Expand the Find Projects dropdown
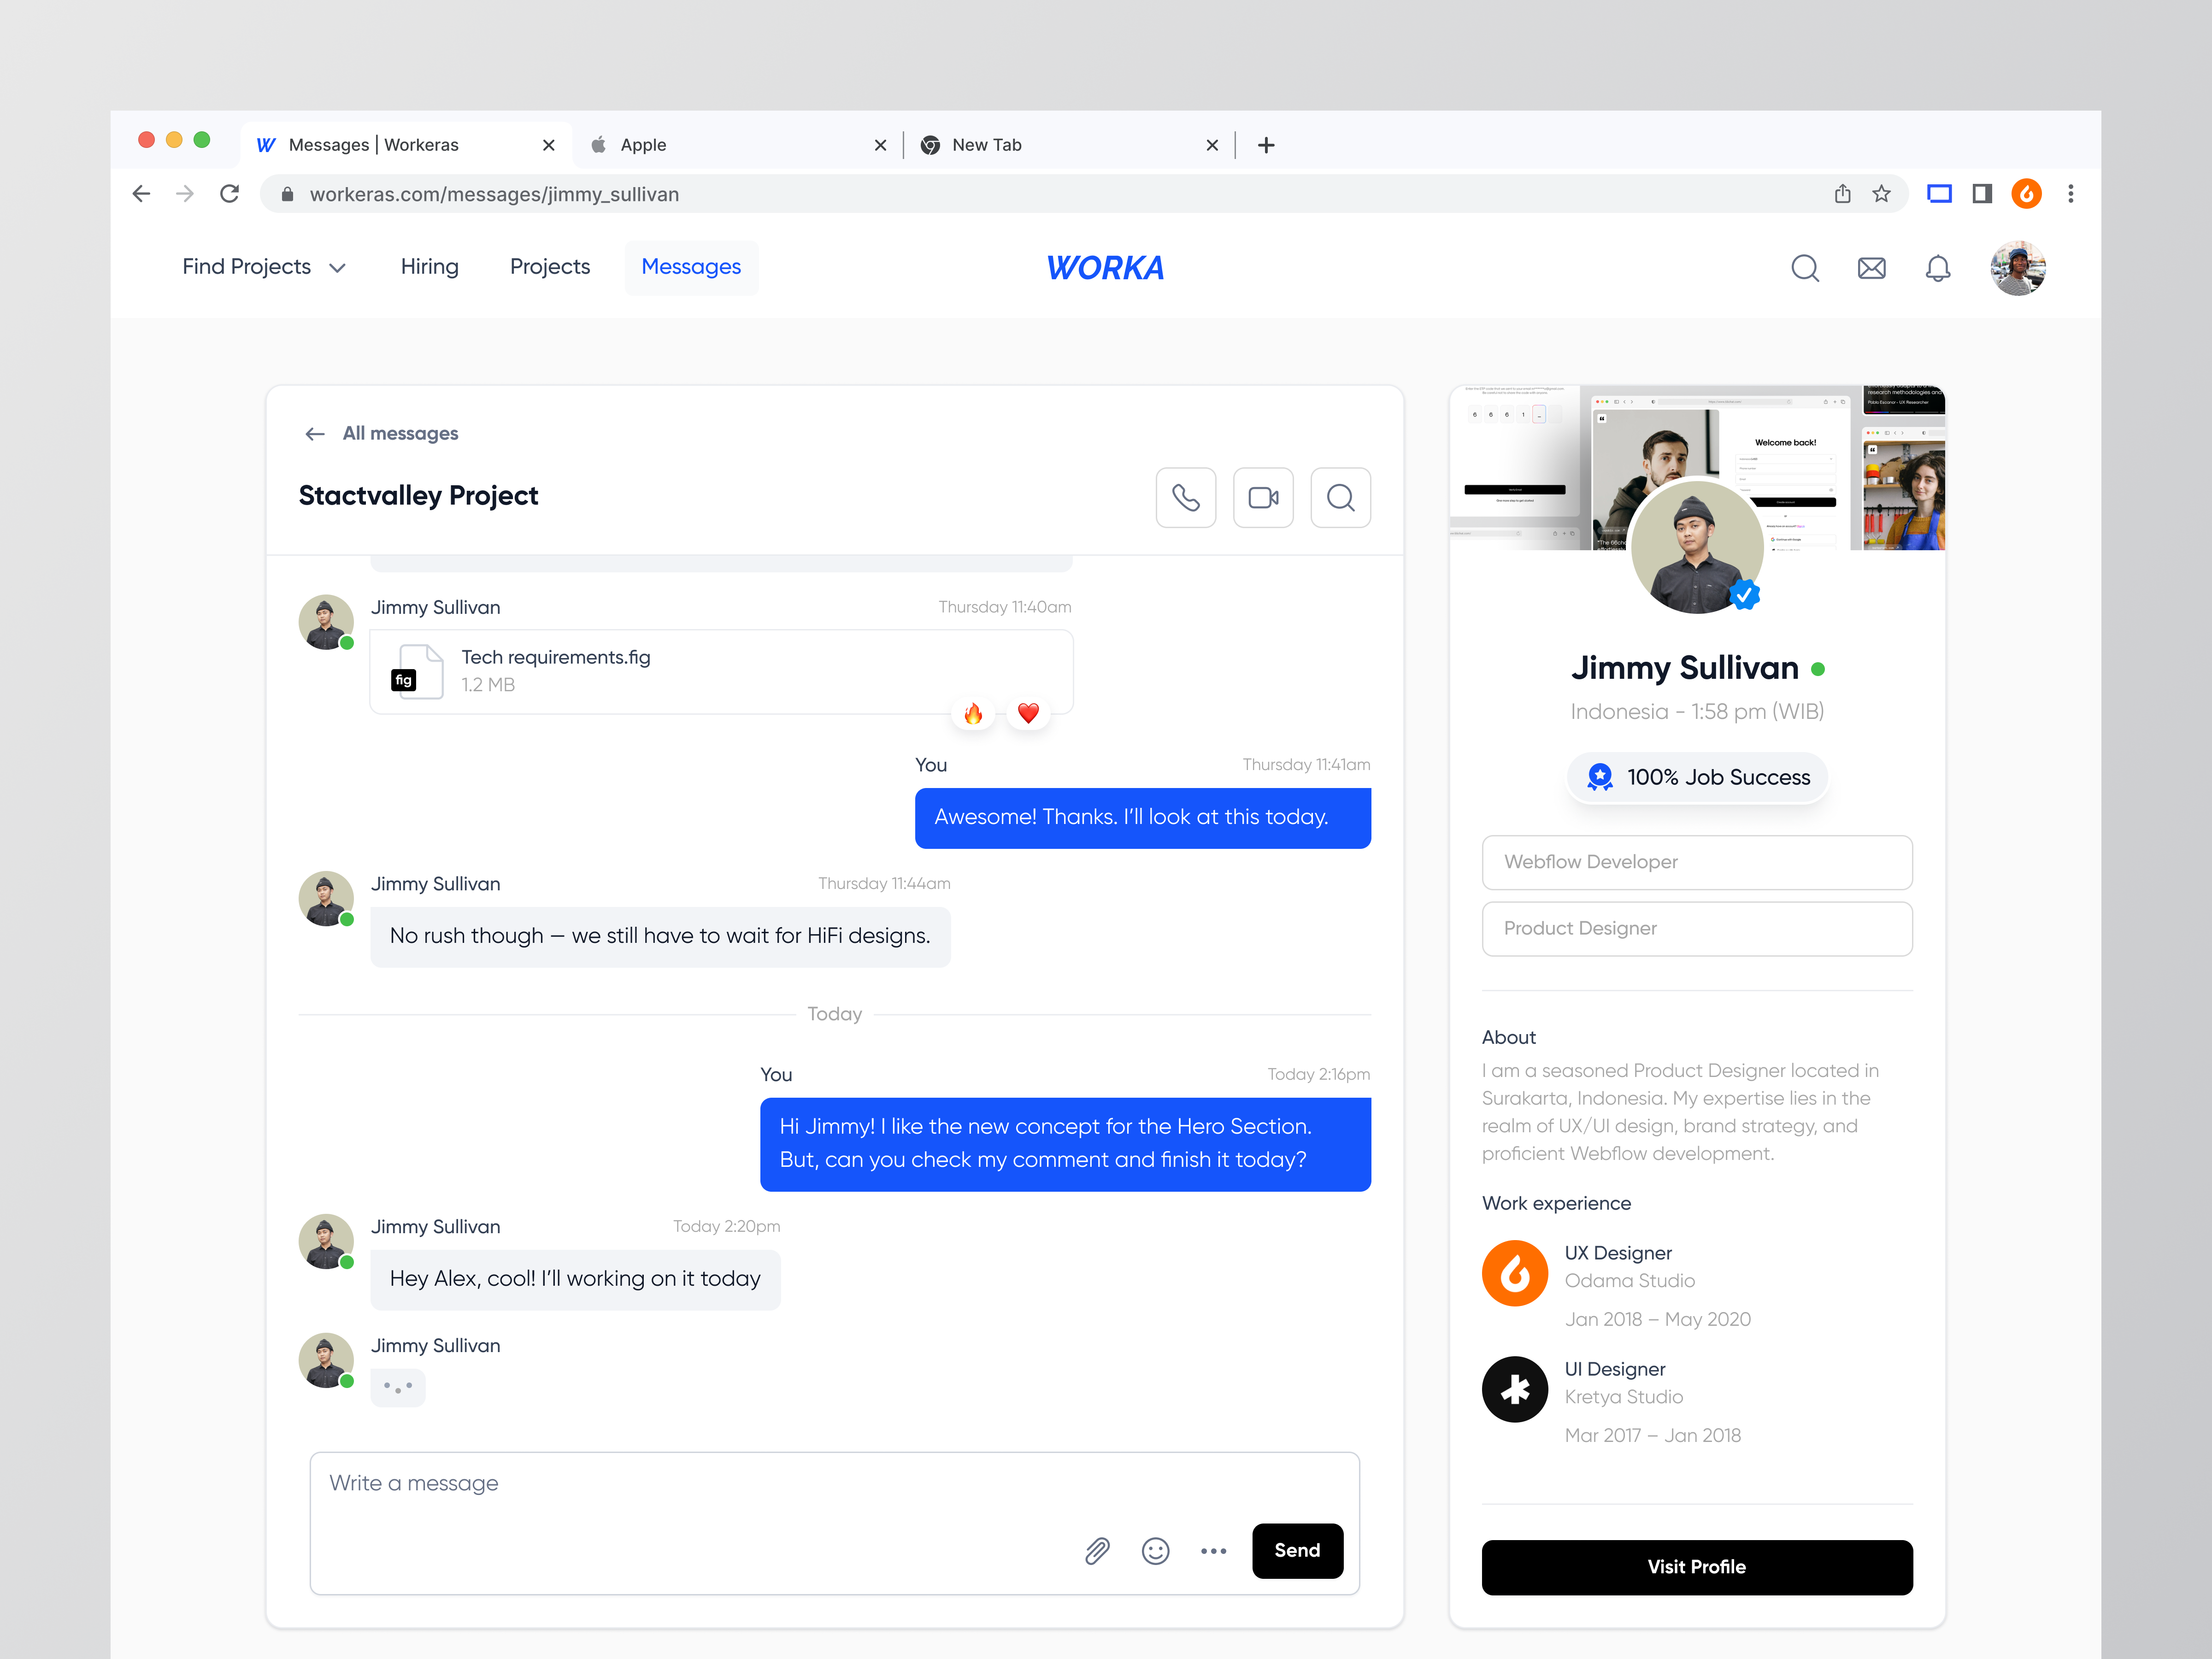Screen dimensions: 2212x1659 (x=264, y=267)
